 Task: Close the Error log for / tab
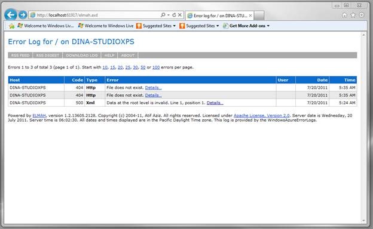click(x=250, y=16)
